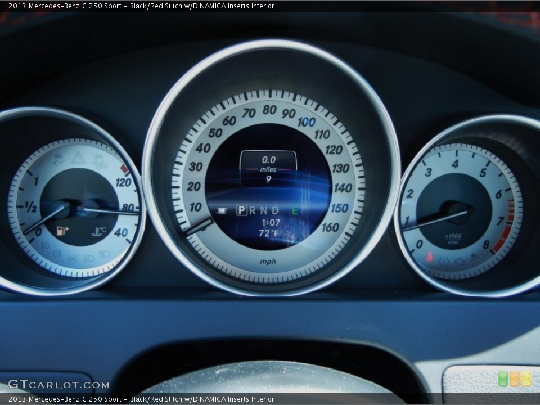Click the parking lights icon

[x=72, y=258]
